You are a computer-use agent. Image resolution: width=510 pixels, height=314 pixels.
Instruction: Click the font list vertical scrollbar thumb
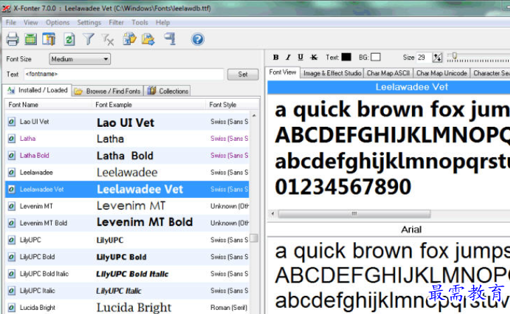point(254,238)
